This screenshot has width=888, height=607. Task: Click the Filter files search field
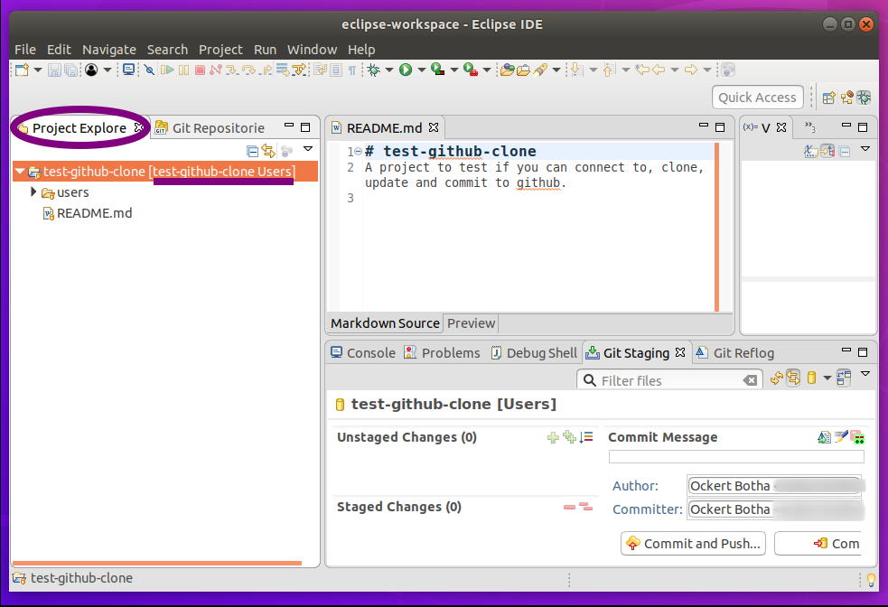[x=669, y=380]
